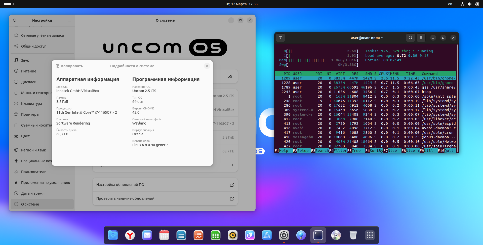
Task: Sort htop by the CPU% column header
Action: click(x=383, y=74)
